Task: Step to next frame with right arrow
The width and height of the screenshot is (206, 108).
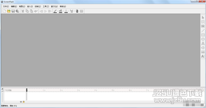Action: pyautogui.click(x=50, y=11)
